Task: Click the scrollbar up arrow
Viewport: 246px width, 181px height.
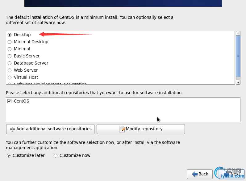Action: (x=238, y=33)
